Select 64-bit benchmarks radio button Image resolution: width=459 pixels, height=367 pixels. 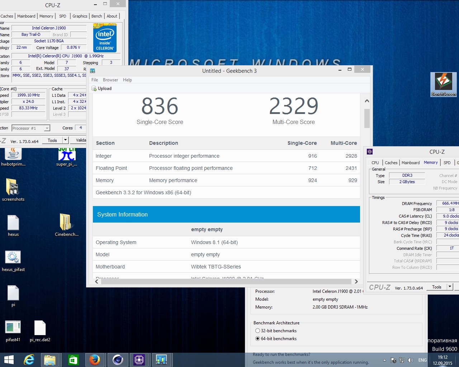257,339
